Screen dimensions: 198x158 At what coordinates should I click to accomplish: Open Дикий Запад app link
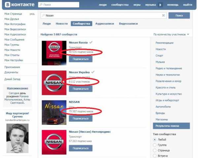click(x=12, y=79)
